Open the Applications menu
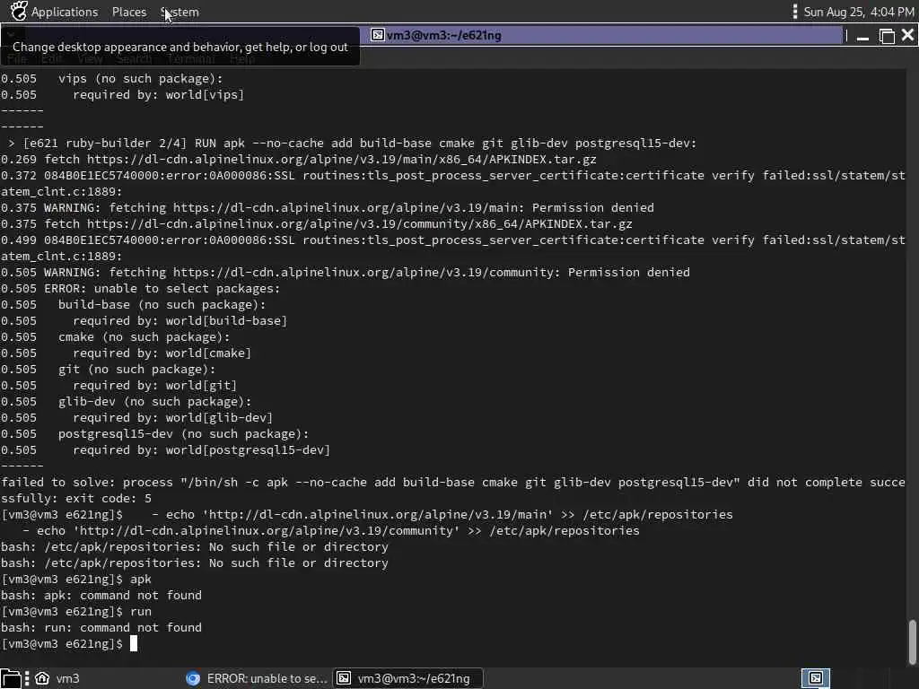 65,12
